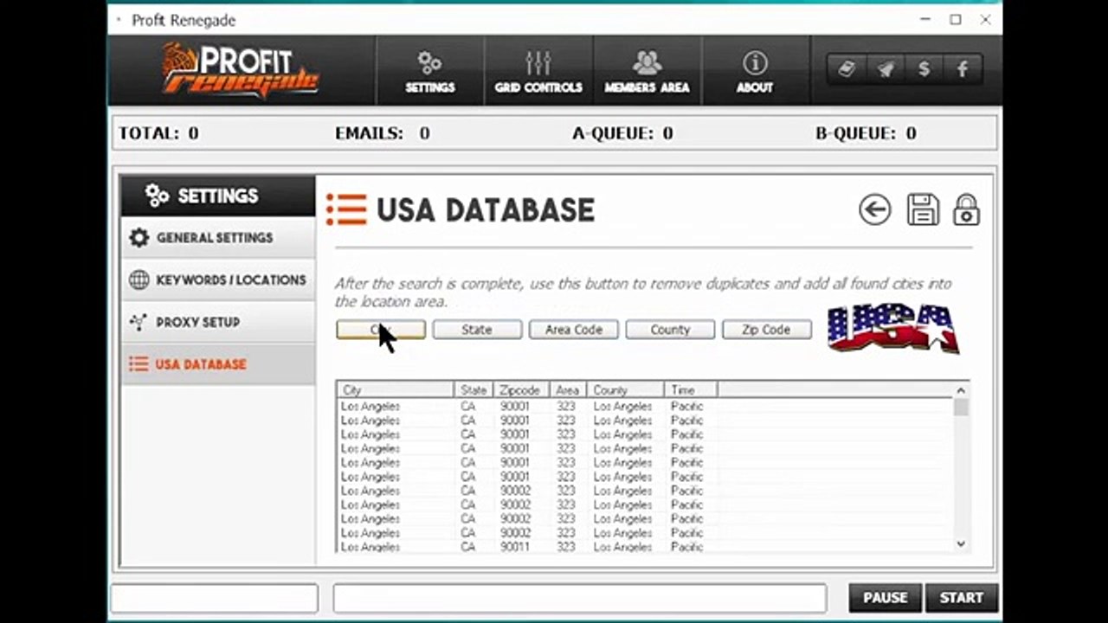Click the EMAILS: 0 counter
Viewport: 1108px width, 623px height.
coord(383,133)
